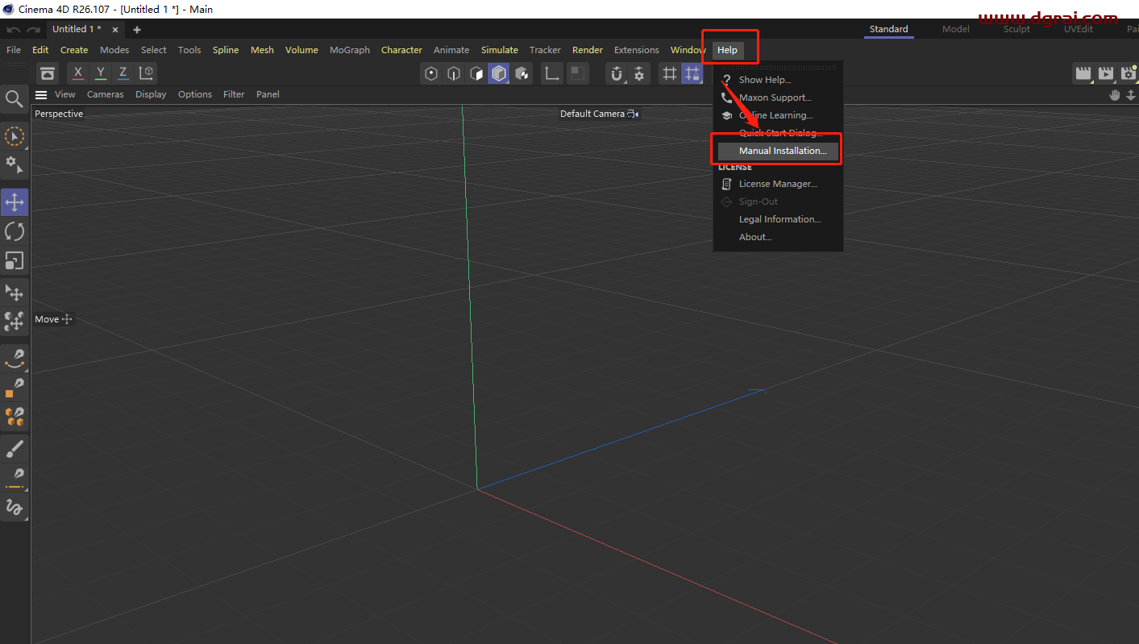Open the viewport hamburger menu

point(40,94)
